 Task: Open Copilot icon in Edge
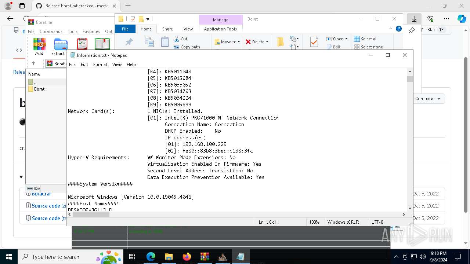point(462,19)
